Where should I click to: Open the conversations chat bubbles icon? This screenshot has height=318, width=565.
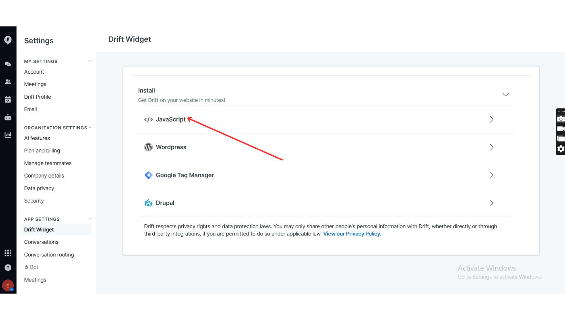point(8,64)
